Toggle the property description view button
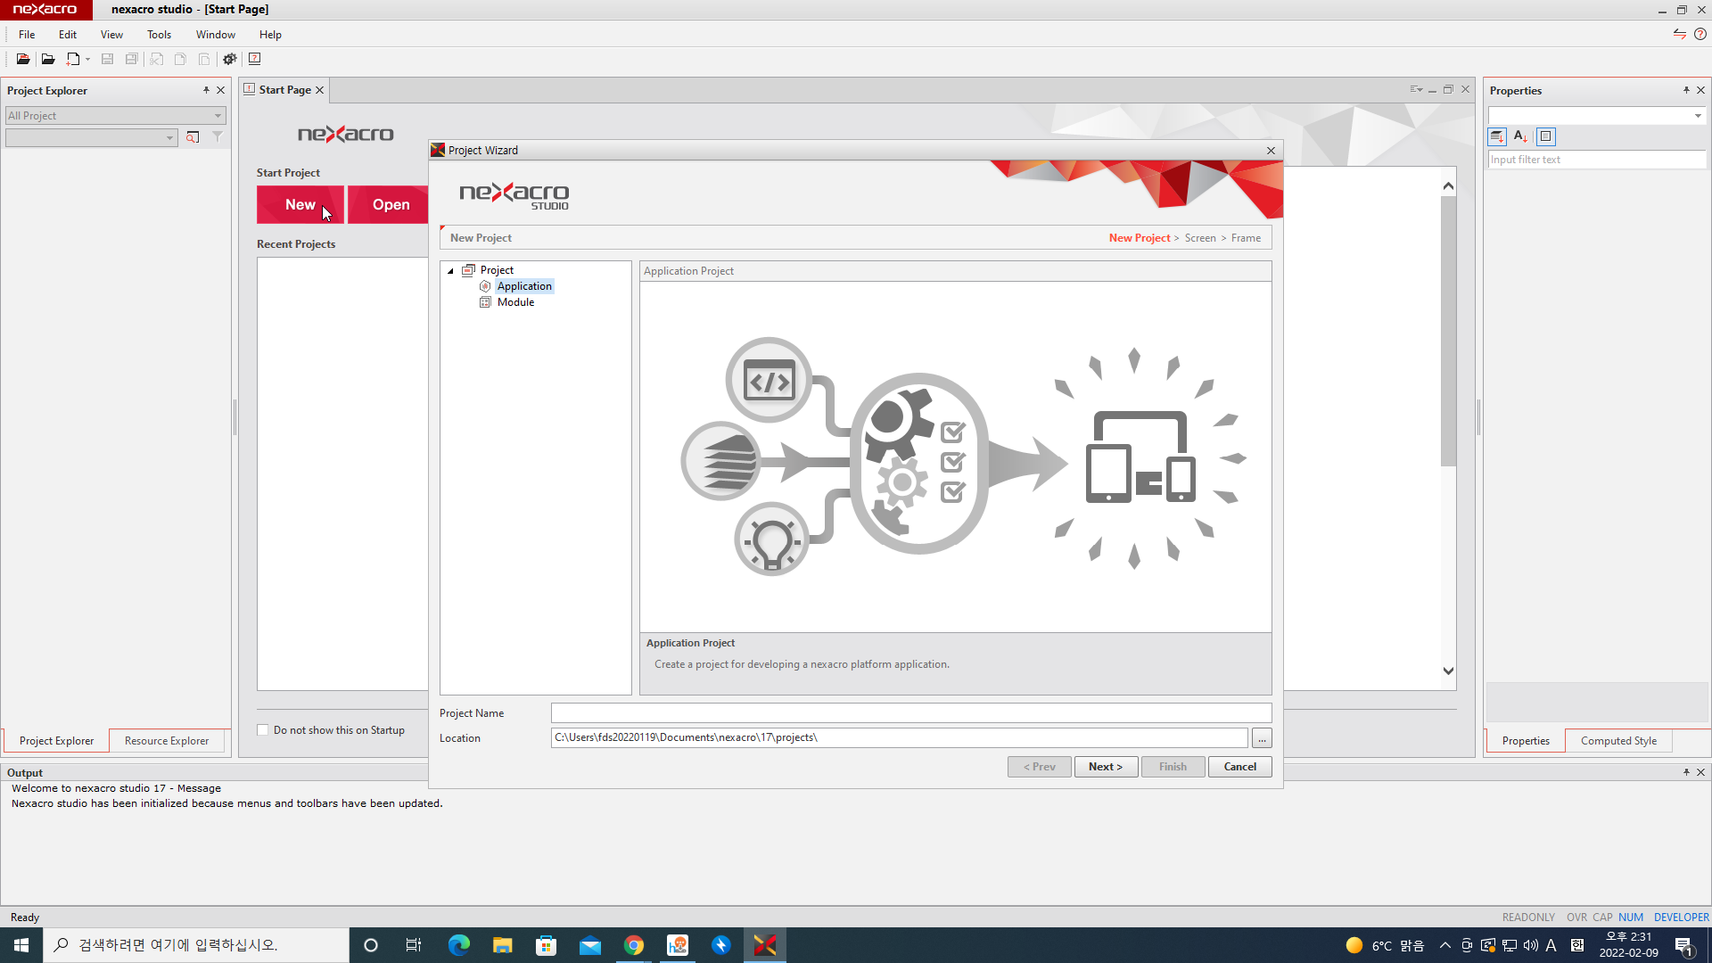 1546,136
